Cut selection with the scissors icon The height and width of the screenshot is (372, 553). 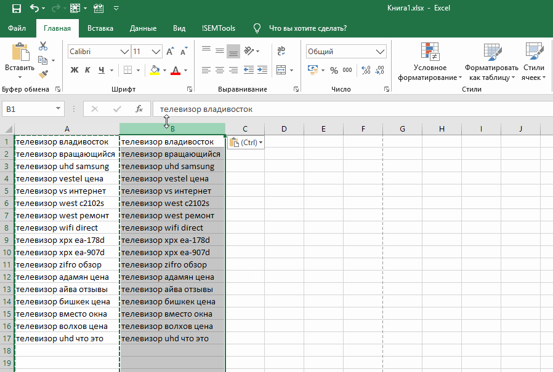[x=43, y=46]
